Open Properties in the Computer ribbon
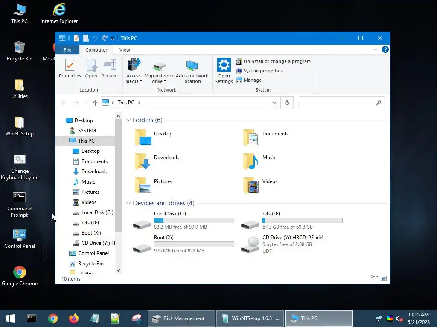This screenshot has width=437, height=327. pyautogui.click(x=70, y=69)
